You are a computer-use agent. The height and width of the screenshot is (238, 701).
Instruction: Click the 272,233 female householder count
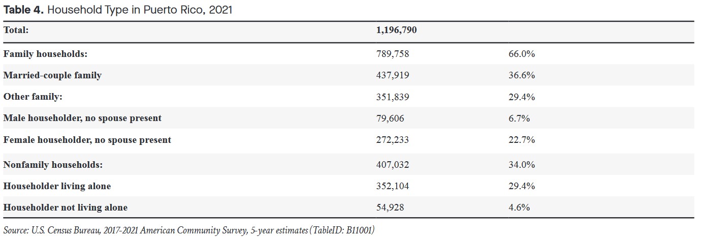pyautogui.click(x=392, y=139)
